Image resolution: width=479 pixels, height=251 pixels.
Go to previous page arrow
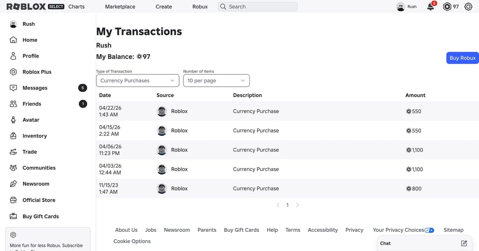(278, 205)
